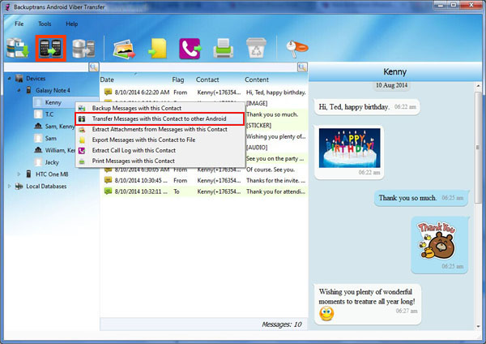Image resolution: width=486 pixels, height=344 pixels.
Task: Expand the Local Databases node arrow
Action: pyautogui.click(x=9, y=187)
